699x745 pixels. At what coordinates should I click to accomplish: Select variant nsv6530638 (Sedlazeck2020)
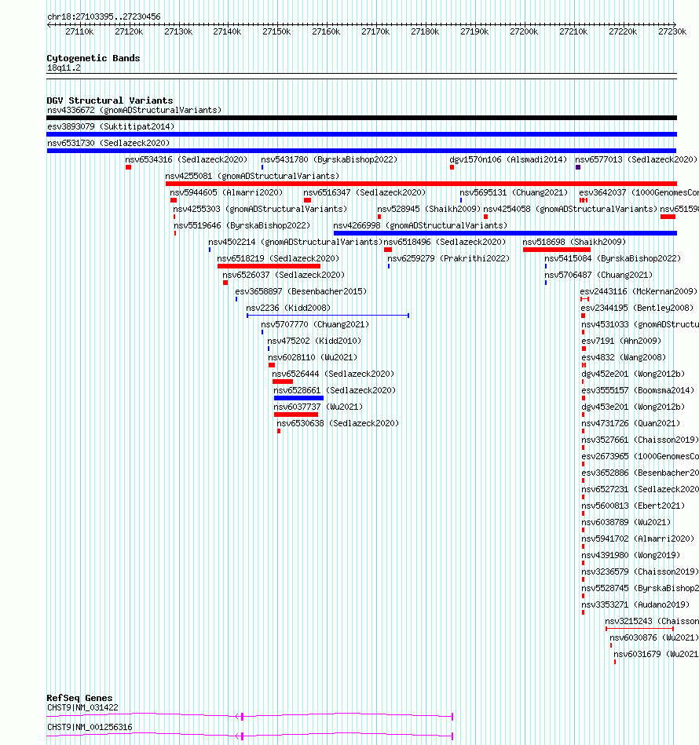338,423
